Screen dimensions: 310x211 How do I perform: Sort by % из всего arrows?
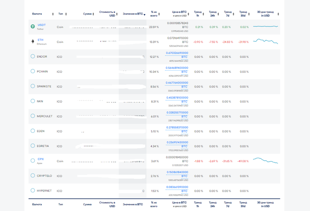click(x=159, y=14)
